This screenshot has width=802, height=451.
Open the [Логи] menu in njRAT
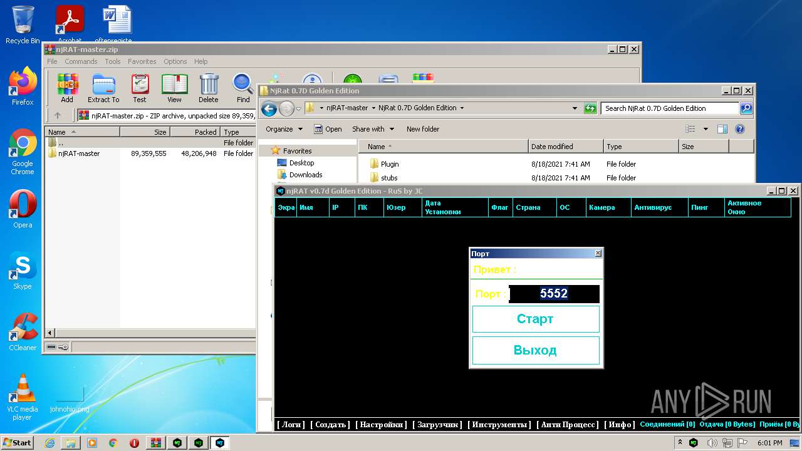point(291,425)
